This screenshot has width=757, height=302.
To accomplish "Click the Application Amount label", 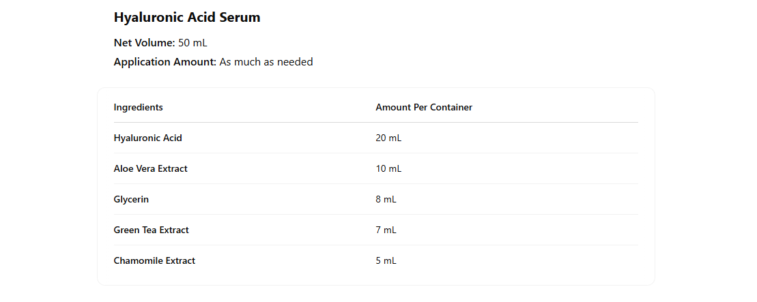I will [165, 62].
